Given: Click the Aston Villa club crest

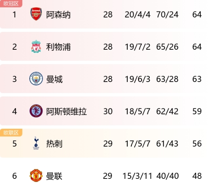Looking at the screenshot, I should tap(36, 111).
